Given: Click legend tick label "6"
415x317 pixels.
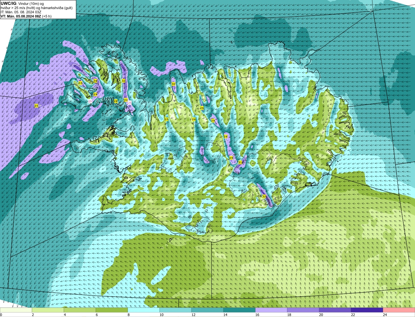Looking at the screenshot, I should (x=96, y=315).
